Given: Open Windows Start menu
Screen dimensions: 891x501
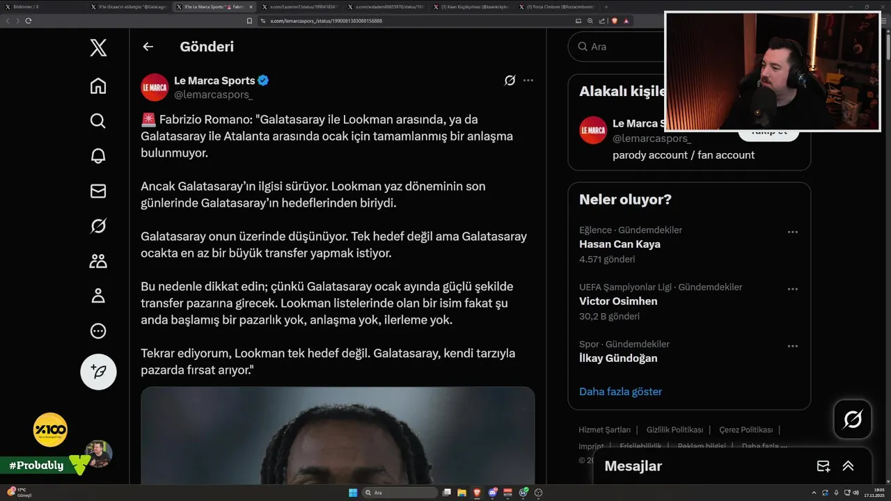Looking at the screenshot, I should click(353, 493).
